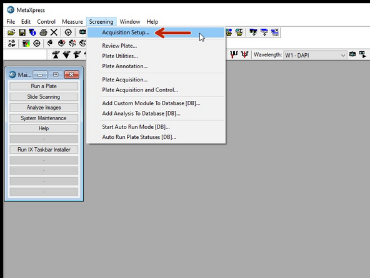Click blue stacked lines icon with X
The width and height of the screenshot is (370, 278).
(274, 32)
